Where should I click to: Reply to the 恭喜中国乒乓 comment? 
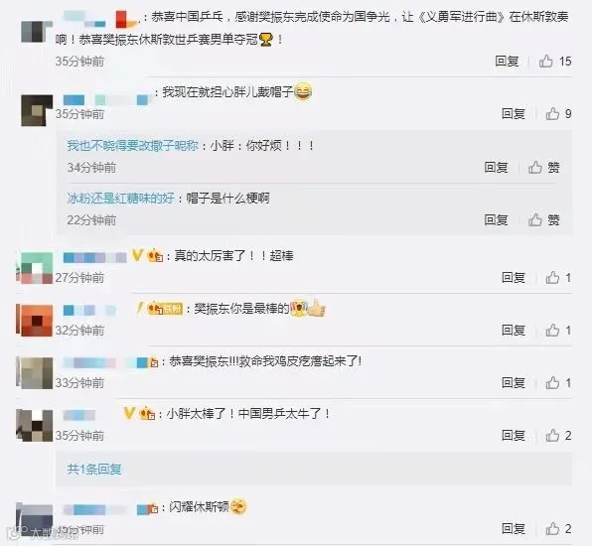coord(507,62)
